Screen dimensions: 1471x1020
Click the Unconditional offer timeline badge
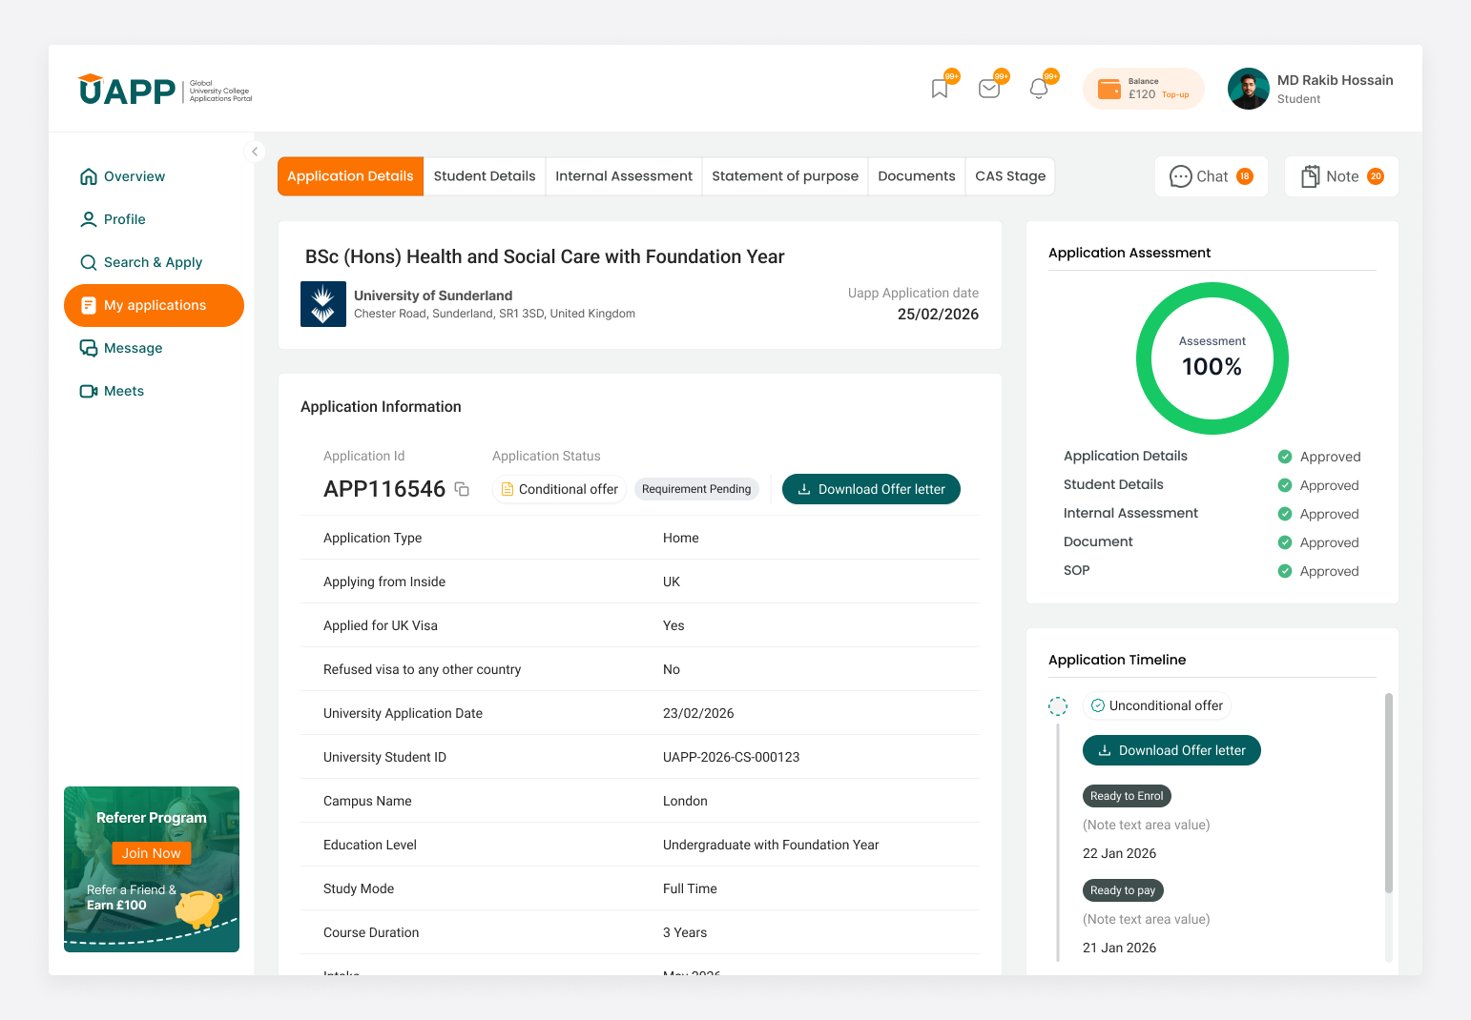click(1157, 705)
